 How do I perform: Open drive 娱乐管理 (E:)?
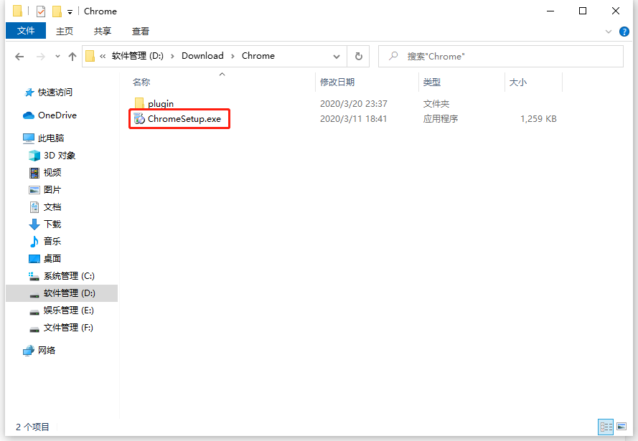62,310
